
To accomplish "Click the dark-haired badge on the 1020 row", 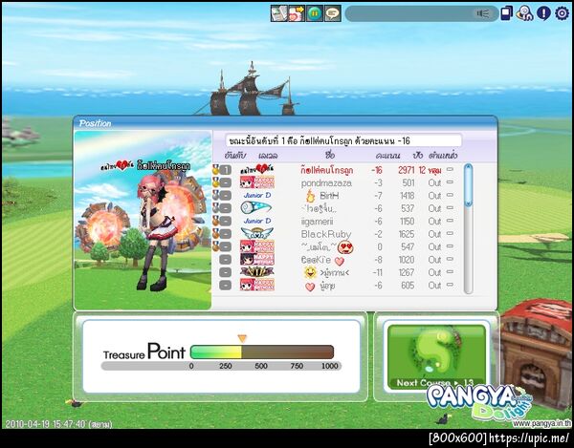I will [257, 259].
